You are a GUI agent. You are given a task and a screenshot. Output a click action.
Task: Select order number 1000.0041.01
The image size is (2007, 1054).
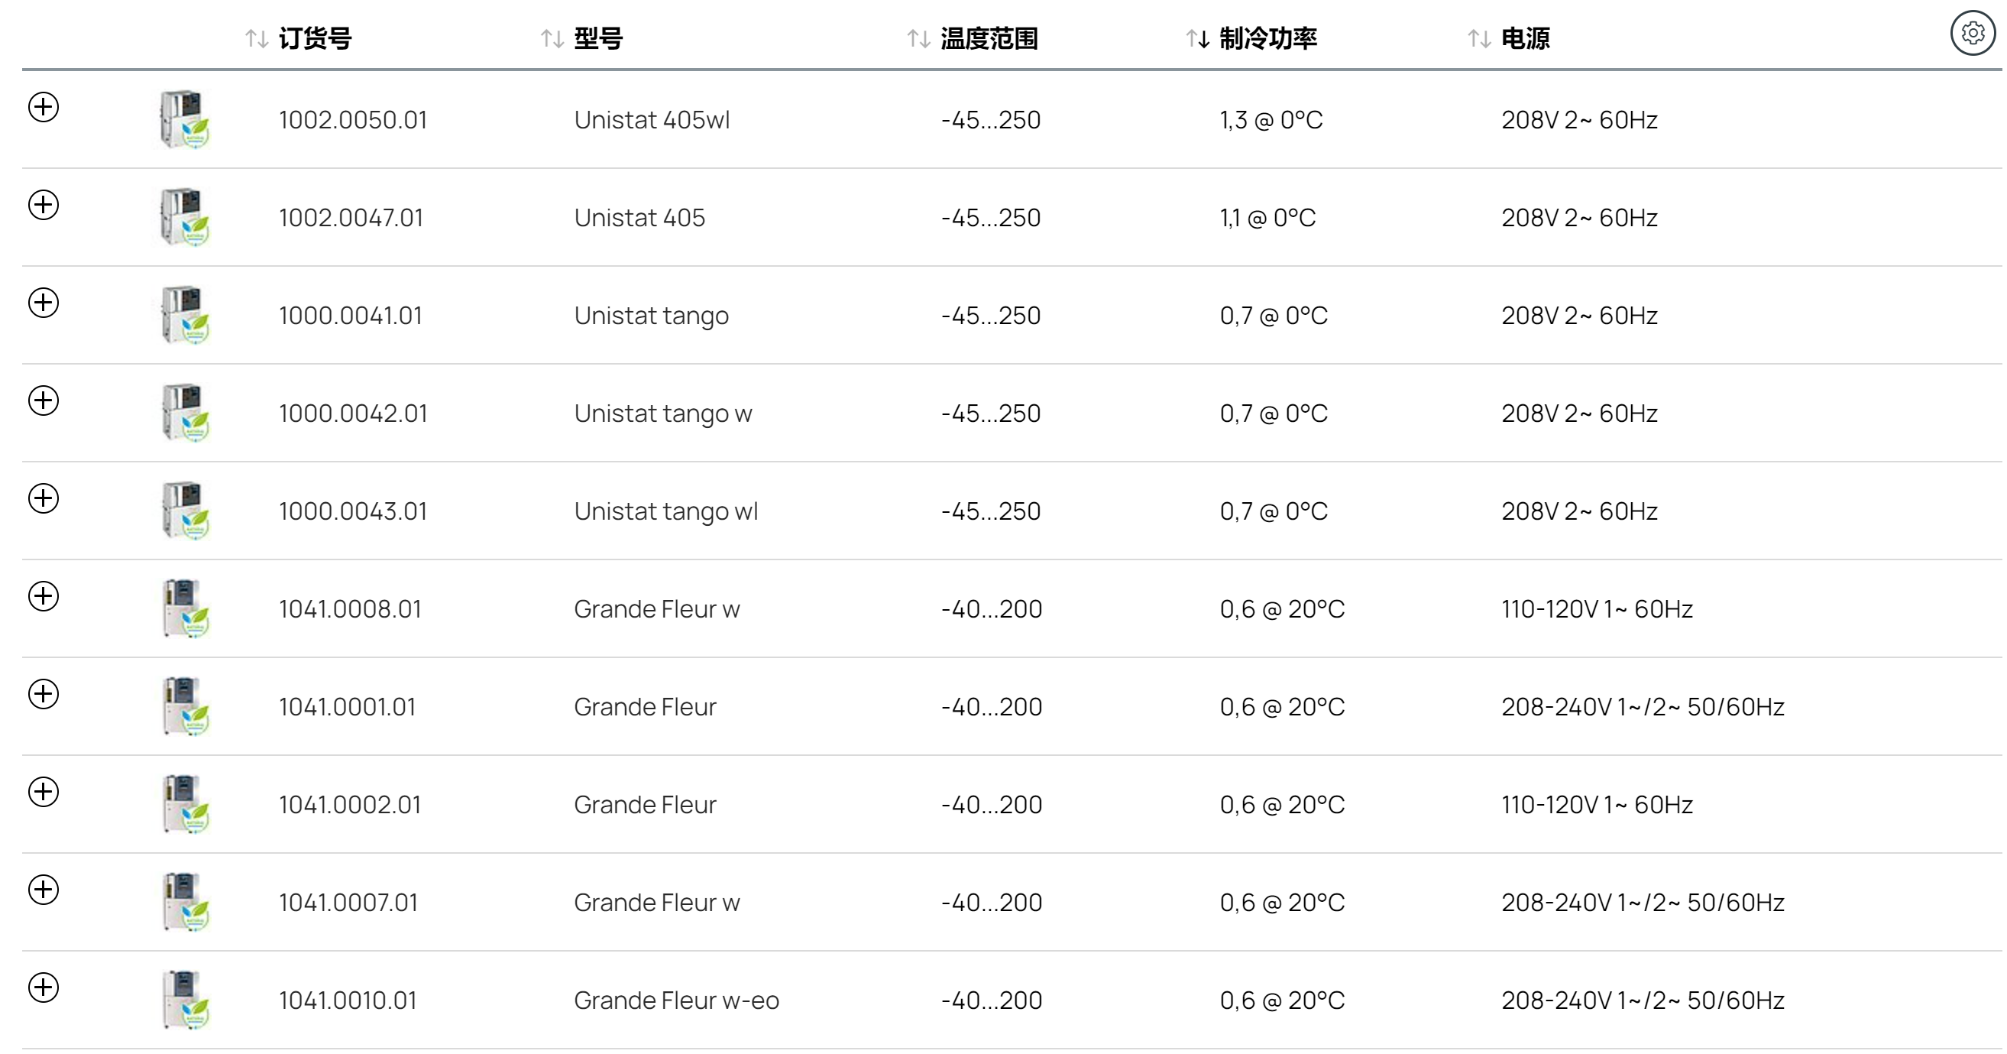click(x=351, y=315)
